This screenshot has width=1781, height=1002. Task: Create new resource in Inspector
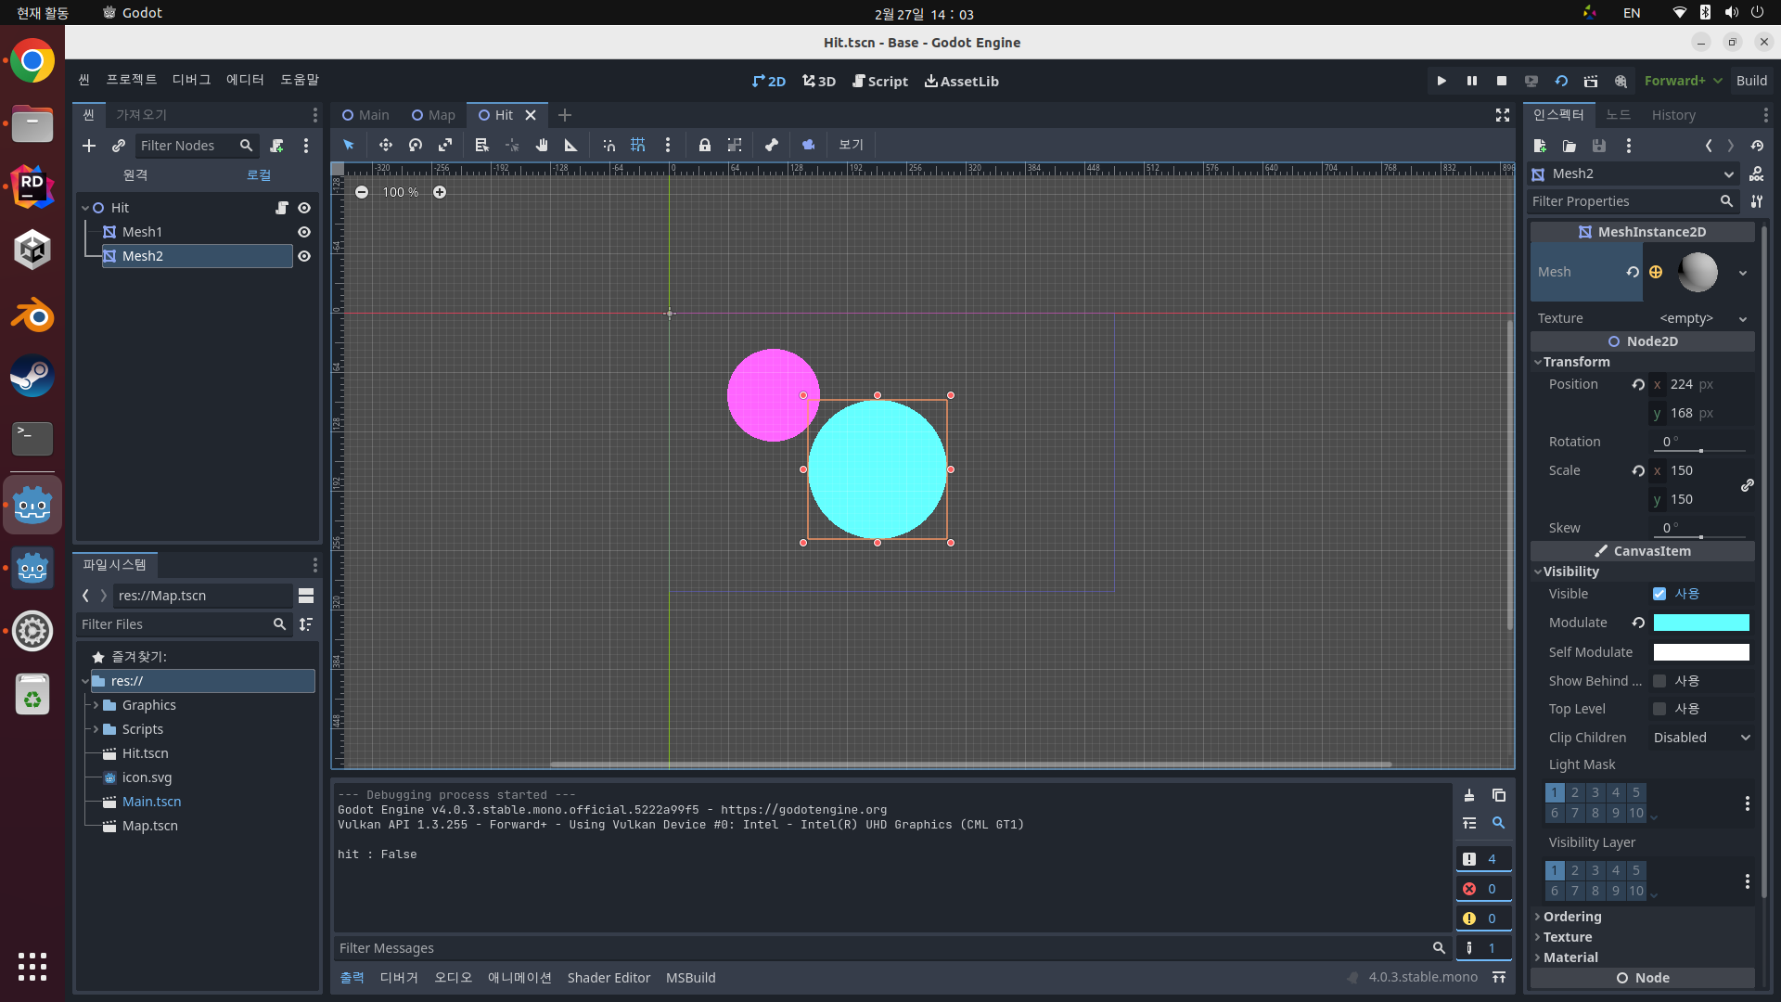point(1540,146)
